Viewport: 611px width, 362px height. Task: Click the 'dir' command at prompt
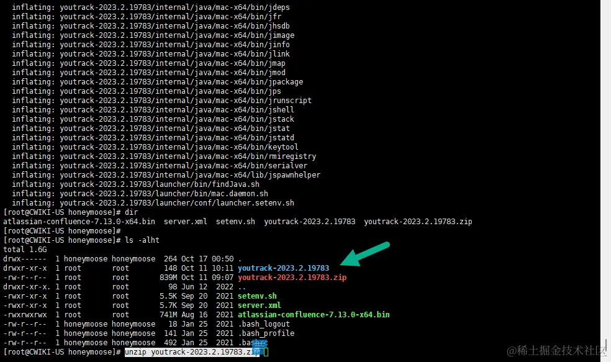coord(131,212)
